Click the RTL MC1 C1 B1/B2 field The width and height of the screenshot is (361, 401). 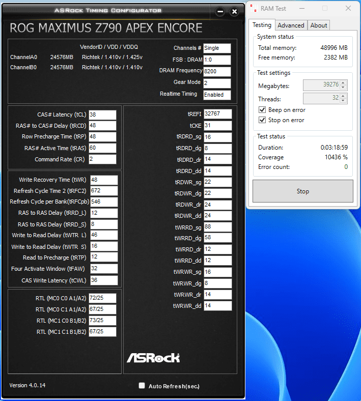pos(102,332)
